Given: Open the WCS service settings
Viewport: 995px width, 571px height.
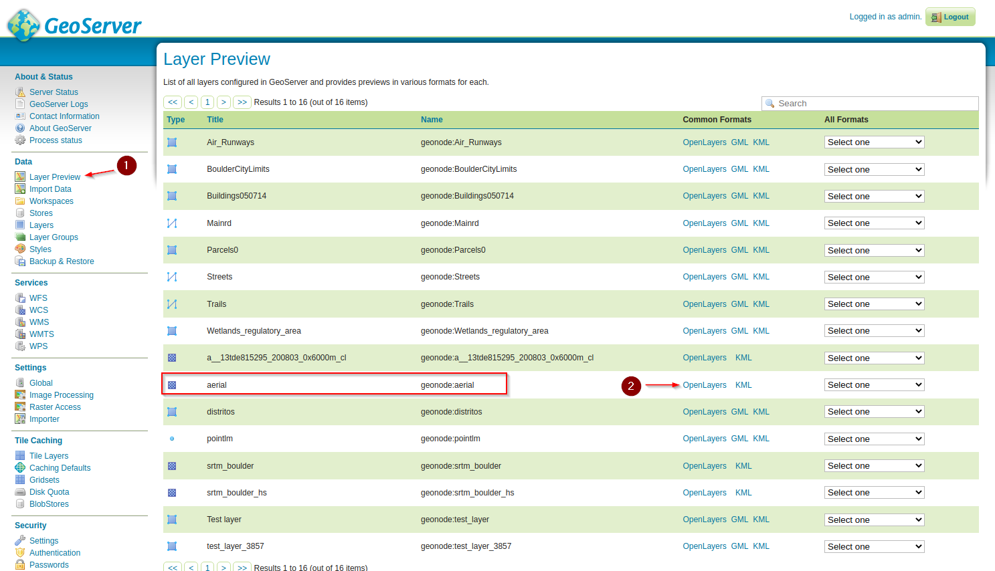Looking at the screenshot, I should (39, 310).
